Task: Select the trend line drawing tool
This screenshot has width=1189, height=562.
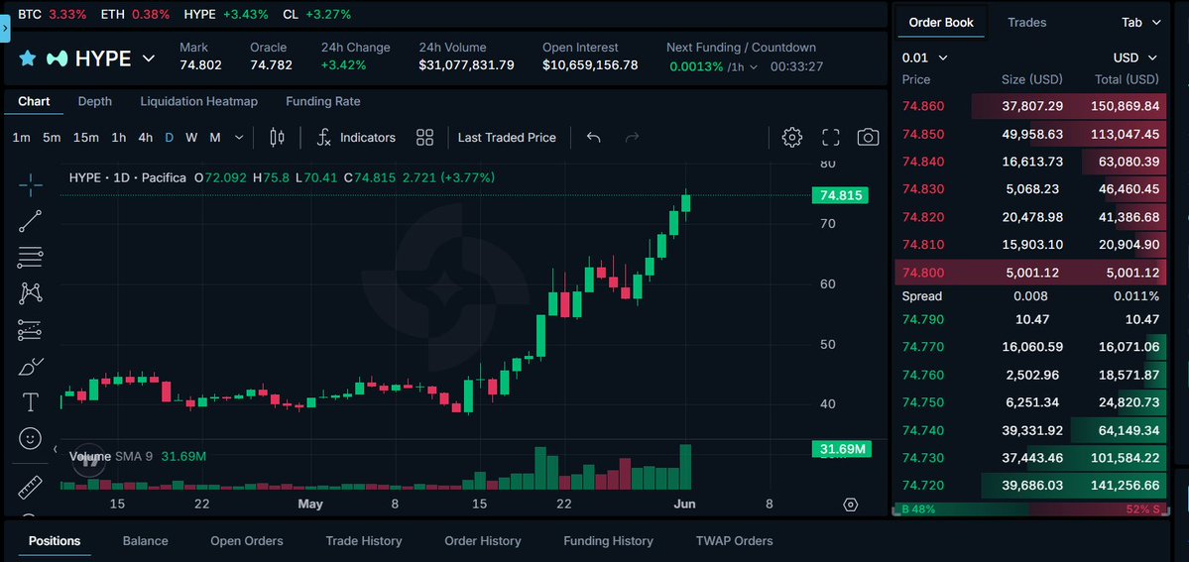Action: coord(31,221)
